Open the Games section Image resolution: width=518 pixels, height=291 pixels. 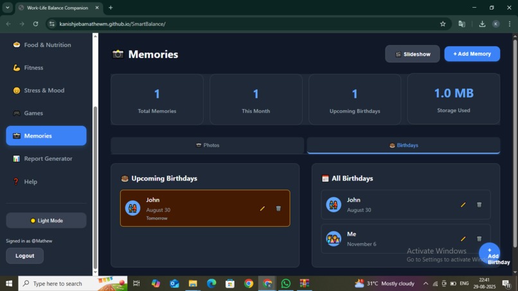46,113
